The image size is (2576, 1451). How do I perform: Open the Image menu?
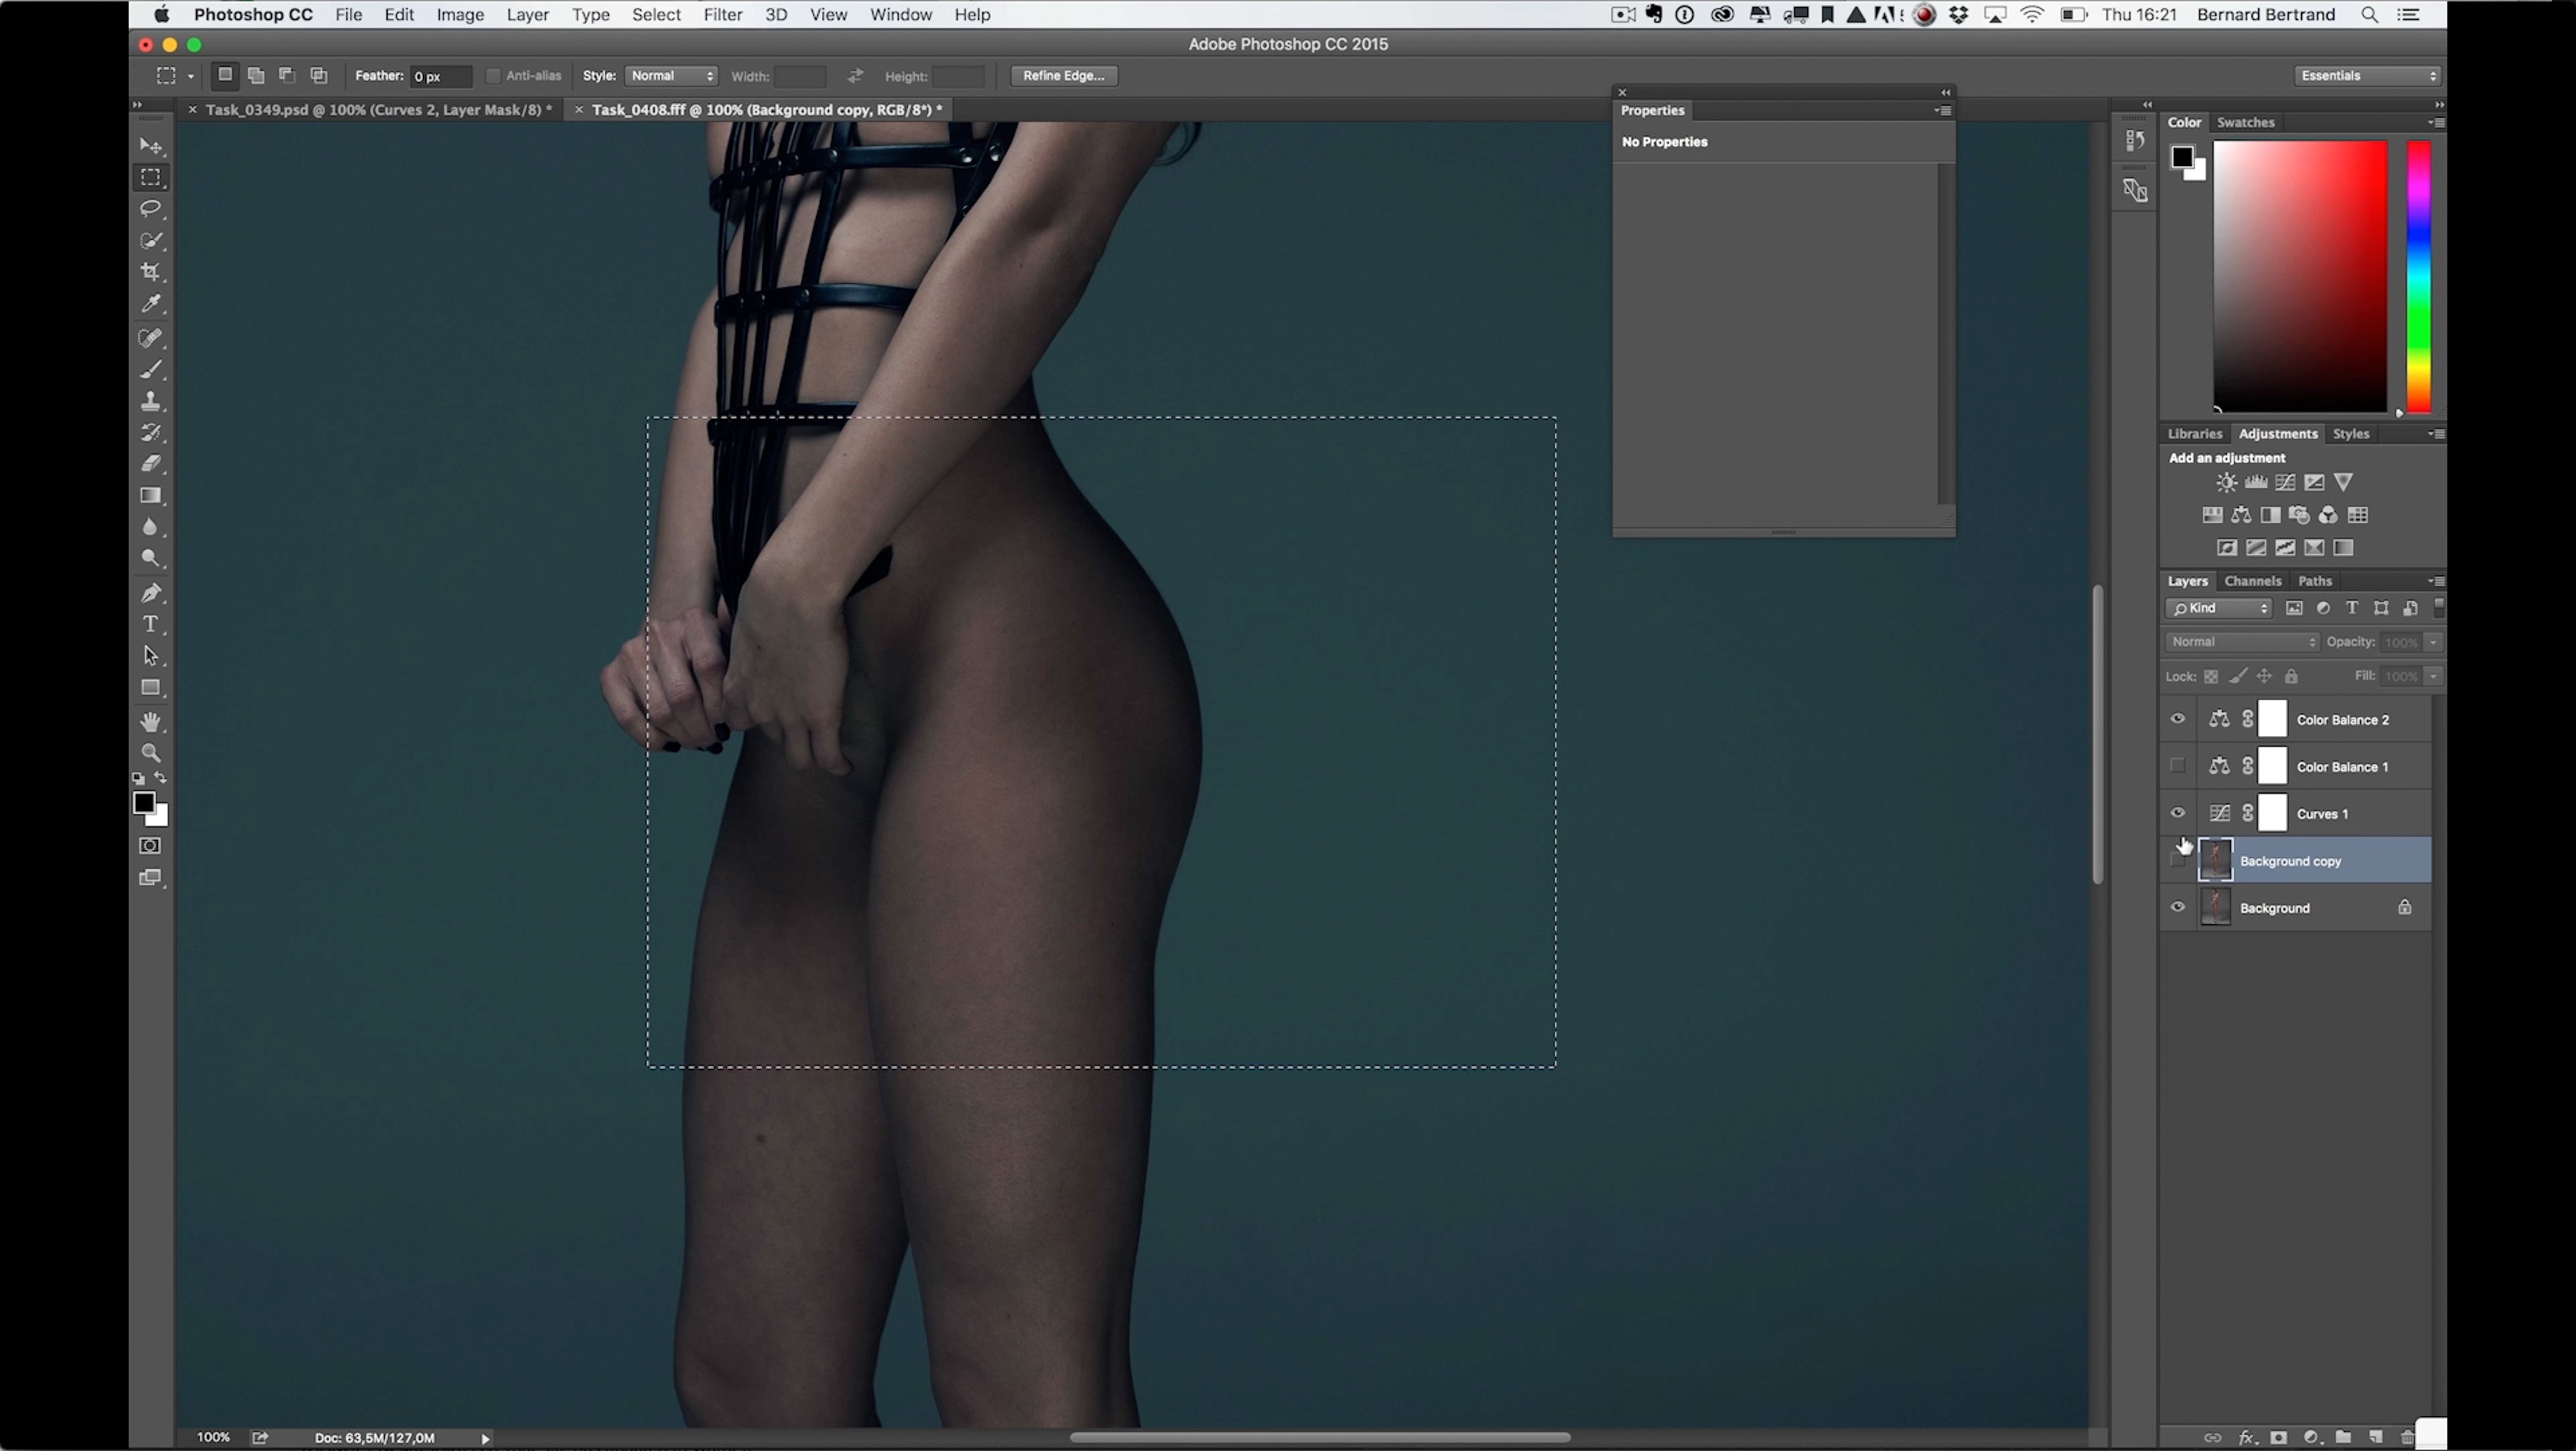460,15
